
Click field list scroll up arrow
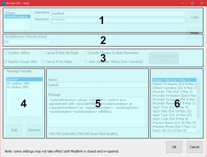pos(198,80)
